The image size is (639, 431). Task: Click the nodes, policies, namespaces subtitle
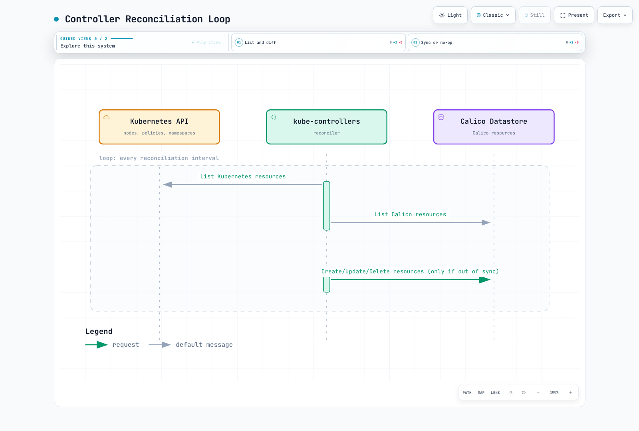point(159,133)
